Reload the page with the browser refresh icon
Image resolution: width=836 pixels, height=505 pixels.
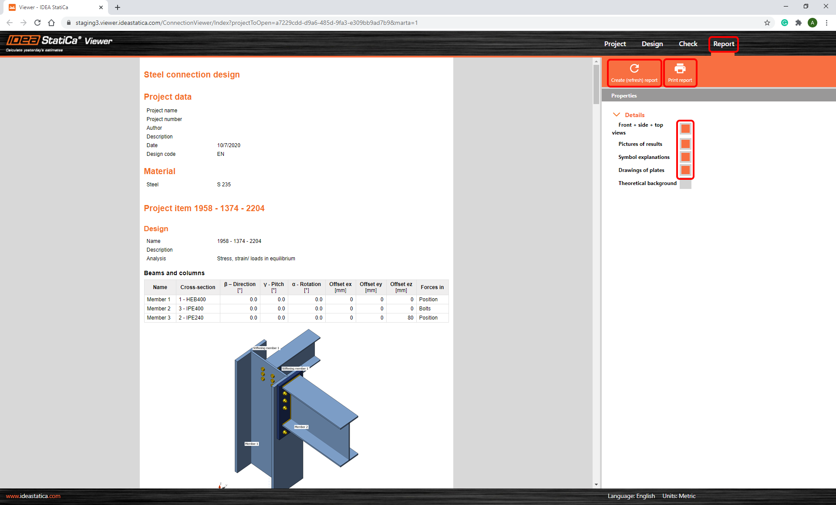click(x=37, y=23)
